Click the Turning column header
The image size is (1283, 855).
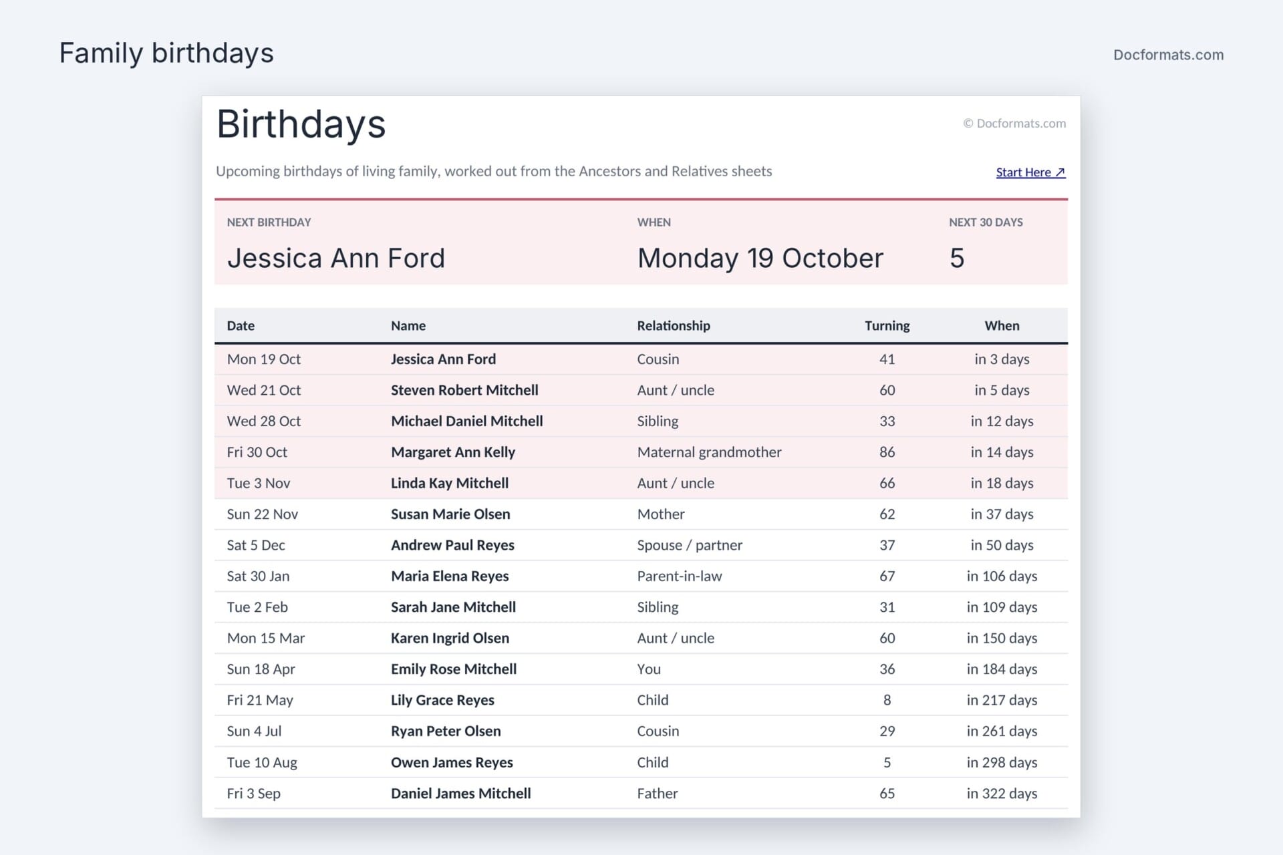[x=887, y=325]
